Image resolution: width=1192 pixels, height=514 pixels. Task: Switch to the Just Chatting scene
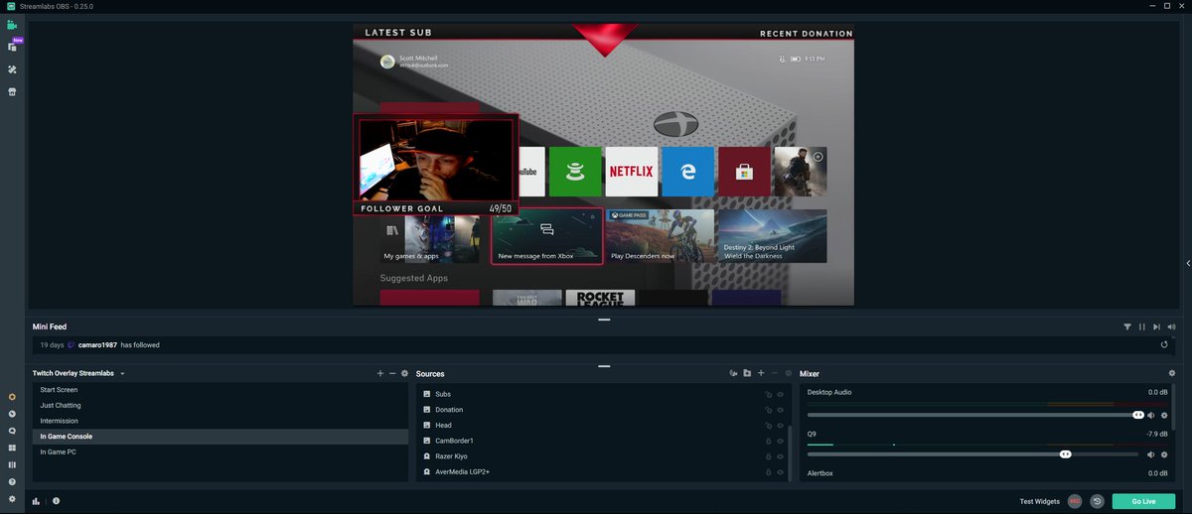(220, 405)
